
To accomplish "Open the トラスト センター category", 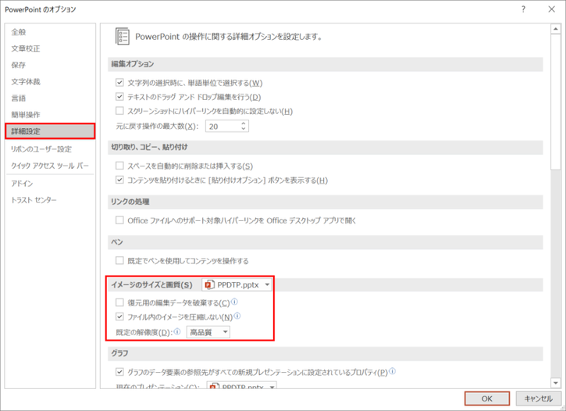I will point(34,200).
